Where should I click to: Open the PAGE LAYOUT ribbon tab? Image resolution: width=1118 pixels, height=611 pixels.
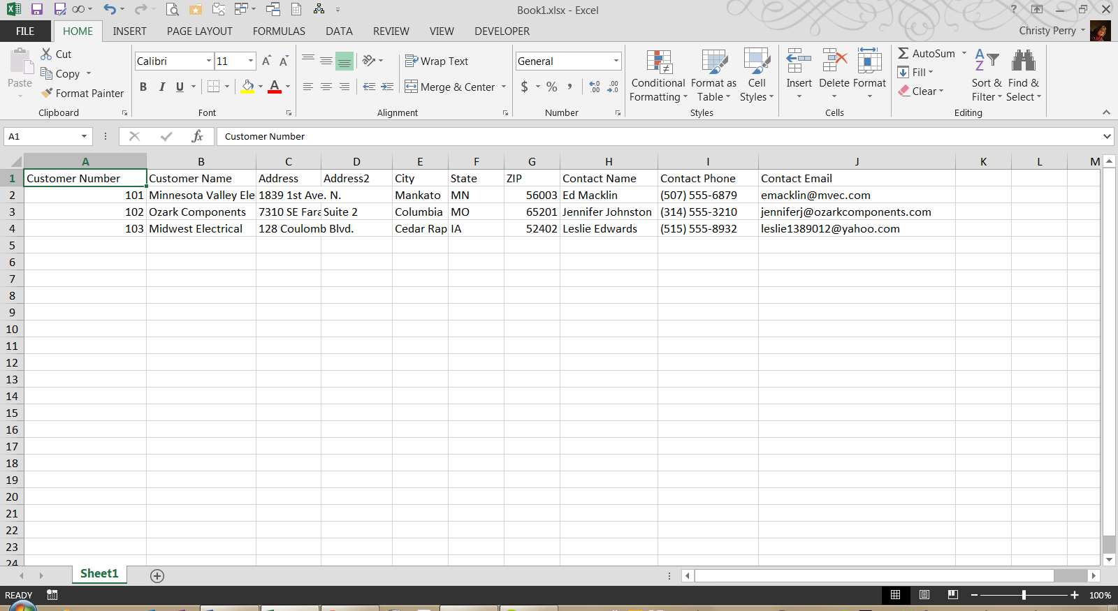point(199,31)
